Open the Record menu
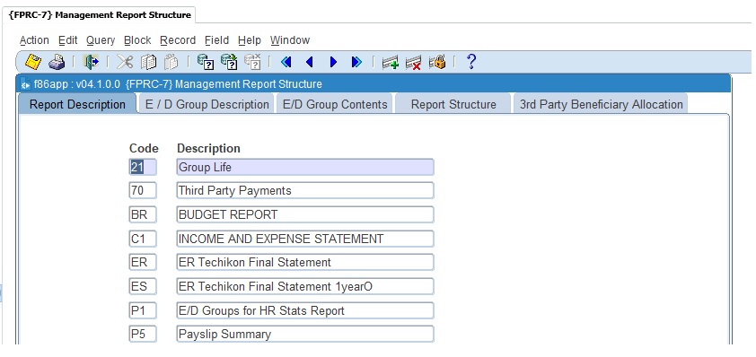This screenshot has height=357, width=756. pos(178,40)
